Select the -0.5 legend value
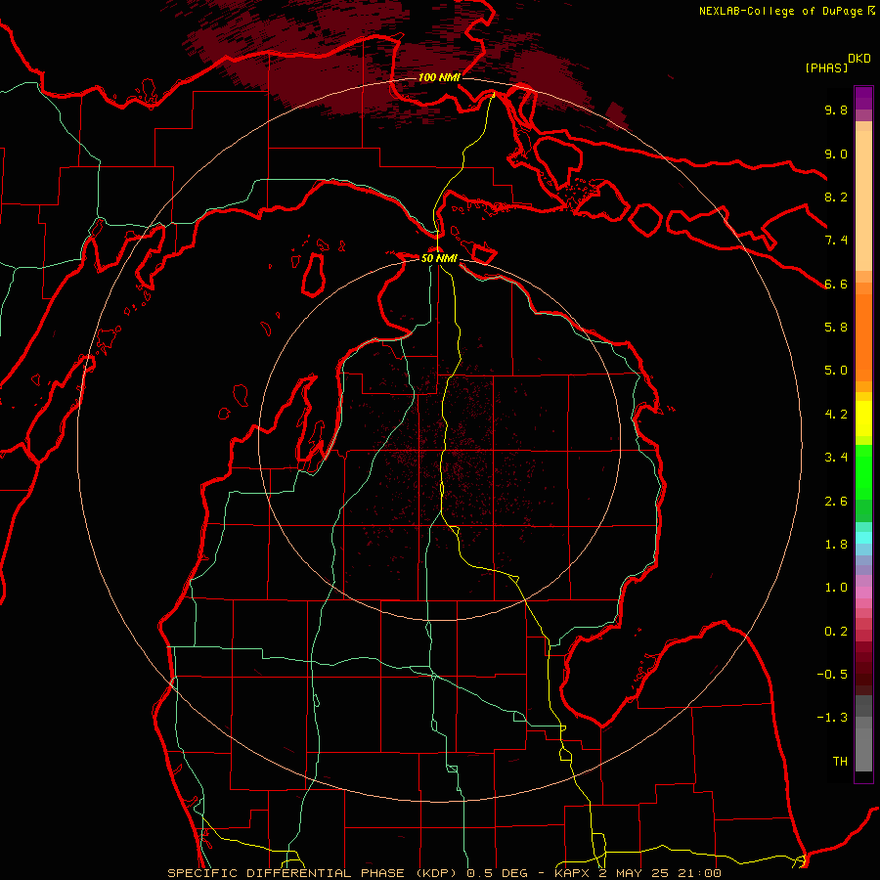 click(x=832, y=675)
